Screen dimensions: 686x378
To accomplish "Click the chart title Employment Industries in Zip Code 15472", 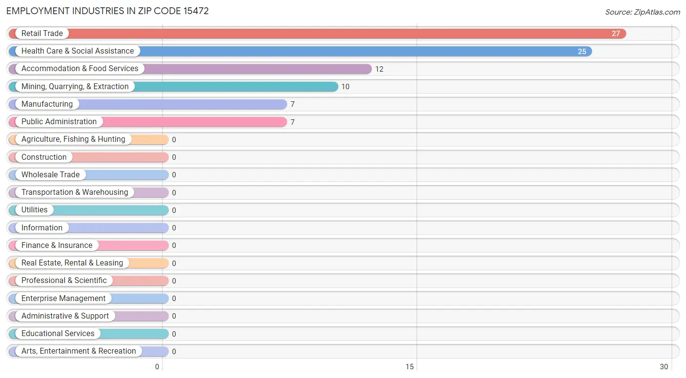I will tap(107, 11).
